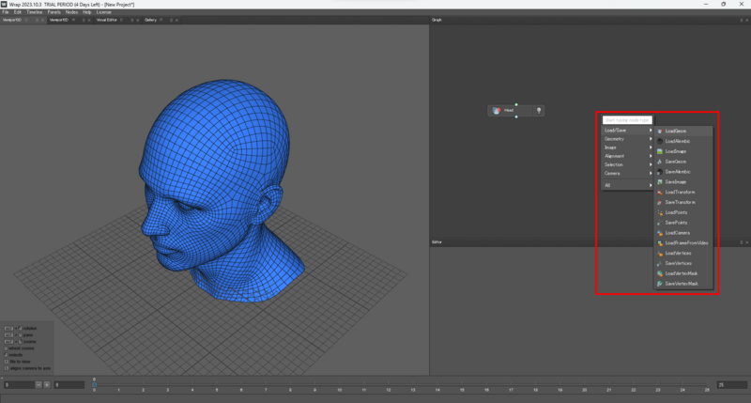The height and width of the screenshot is (403, 751).
Task: Open the Editor panel options icon
Action: [x=742, y=242]
